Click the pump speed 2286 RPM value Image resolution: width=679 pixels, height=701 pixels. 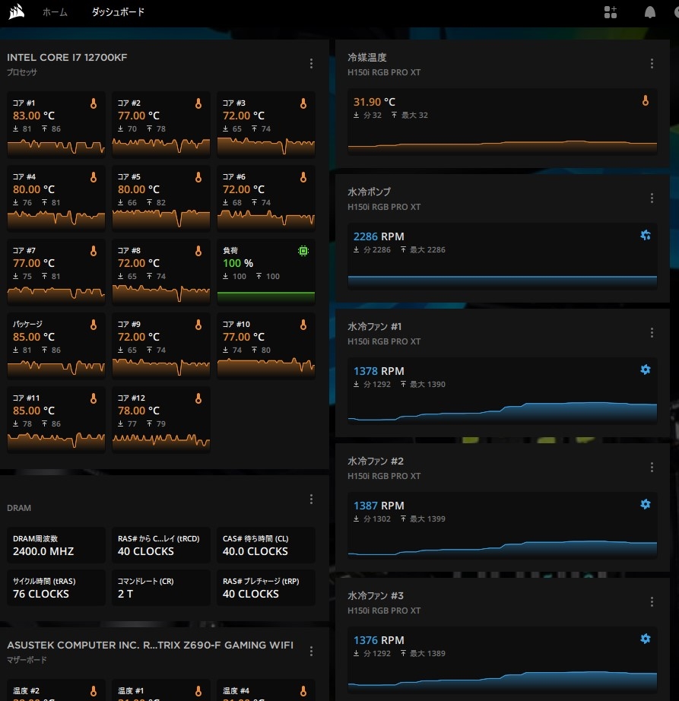click(x=379, y=236)
